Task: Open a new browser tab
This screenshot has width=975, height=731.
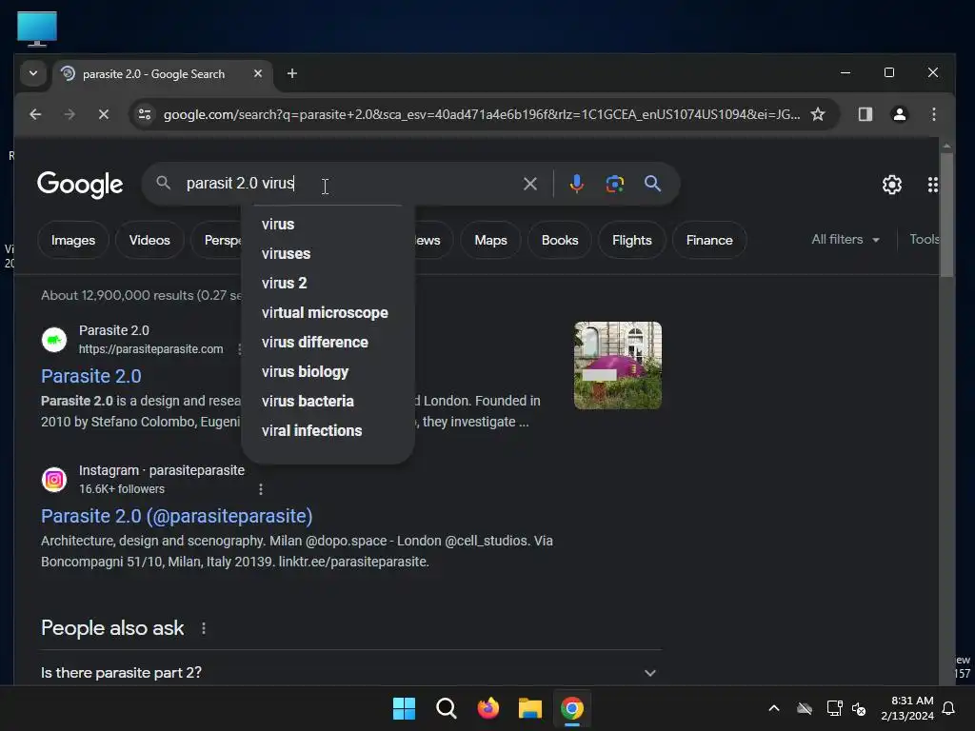Action: 291,73
